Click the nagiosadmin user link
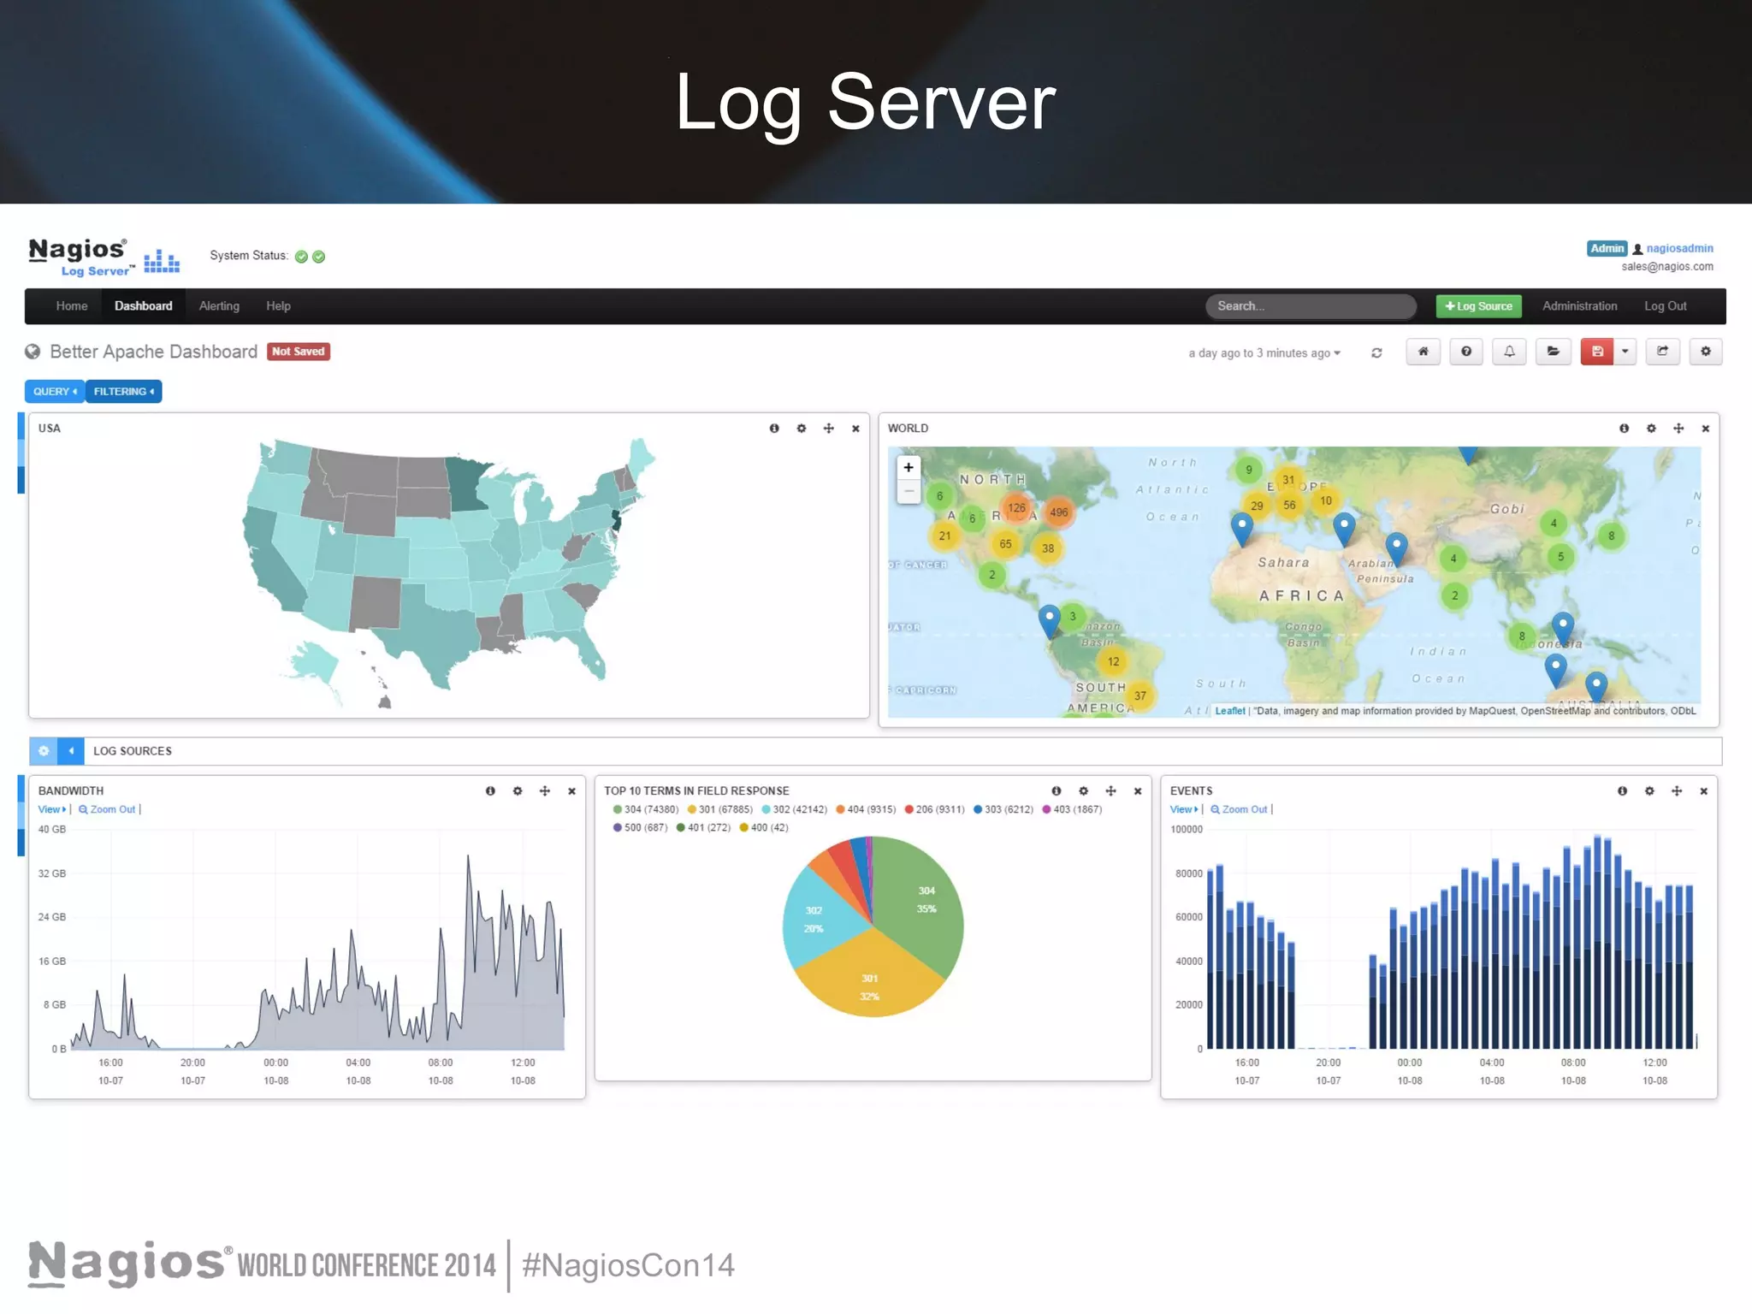1752x1314 pixels. coord(1679,248)
